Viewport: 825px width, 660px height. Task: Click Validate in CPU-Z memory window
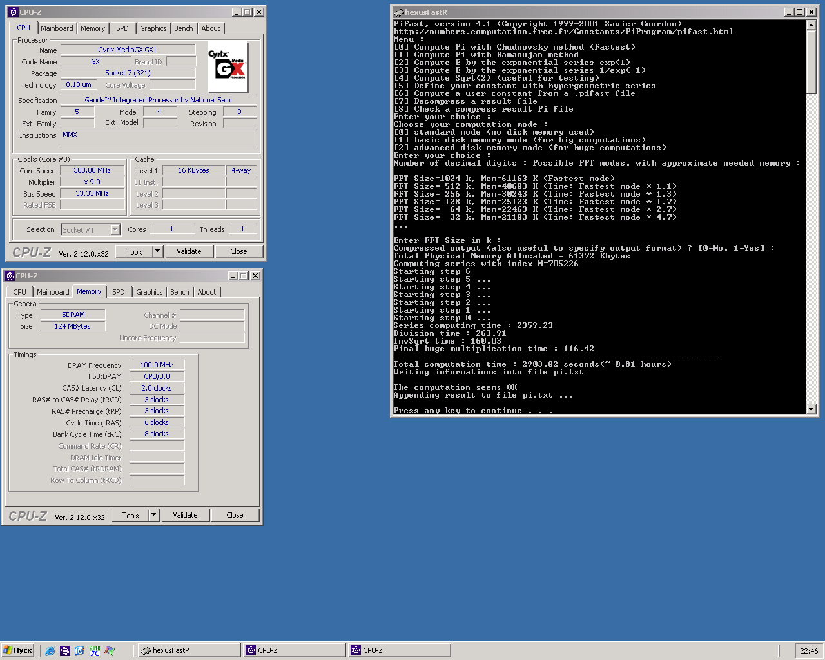[x=185, y=516]
